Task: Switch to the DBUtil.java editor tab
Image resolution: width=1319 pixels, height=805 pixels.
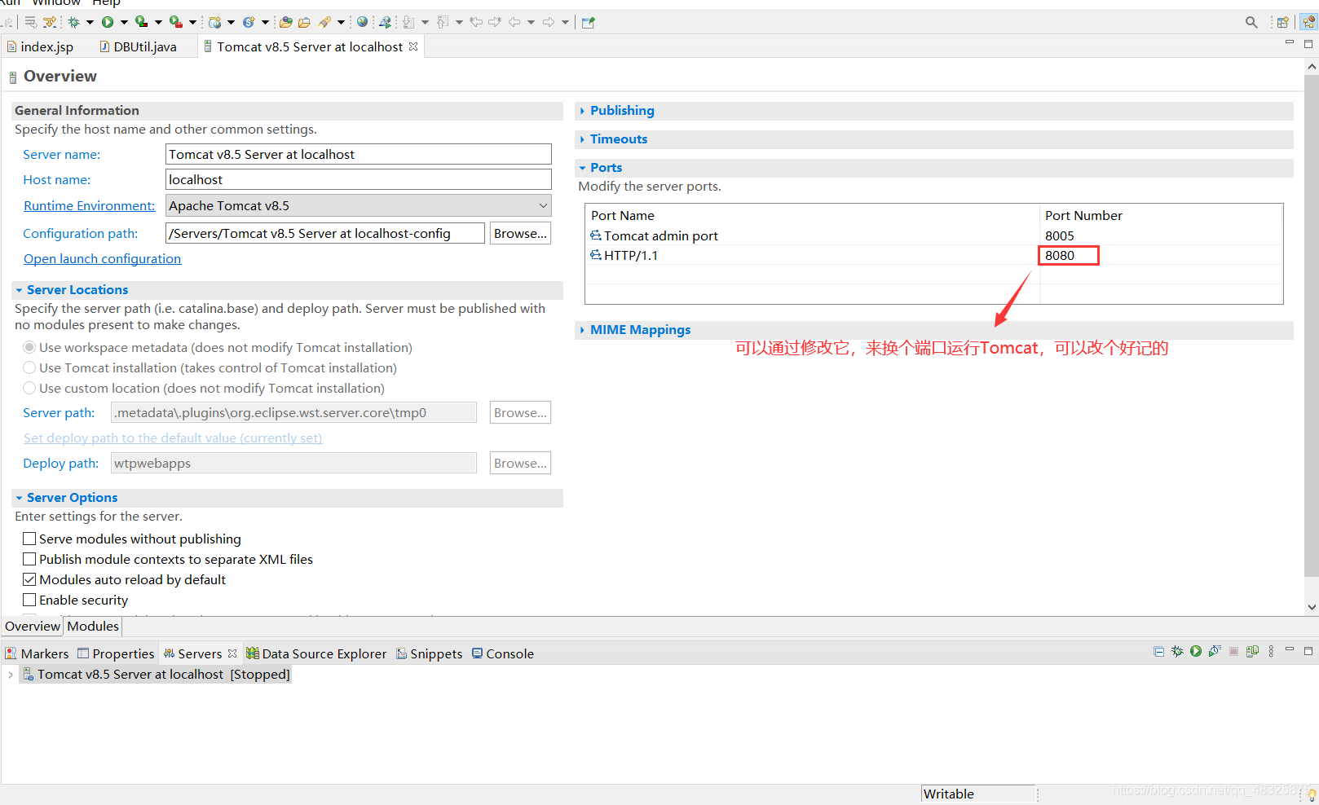Action: pos(139,47)
